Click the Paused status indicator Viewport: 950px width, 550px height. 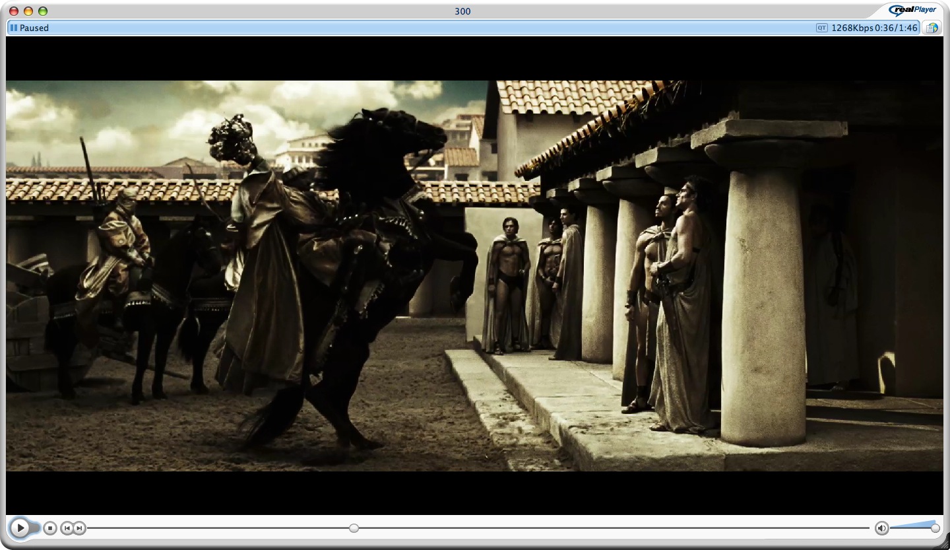pyautogui.click(x=30, y=28)
